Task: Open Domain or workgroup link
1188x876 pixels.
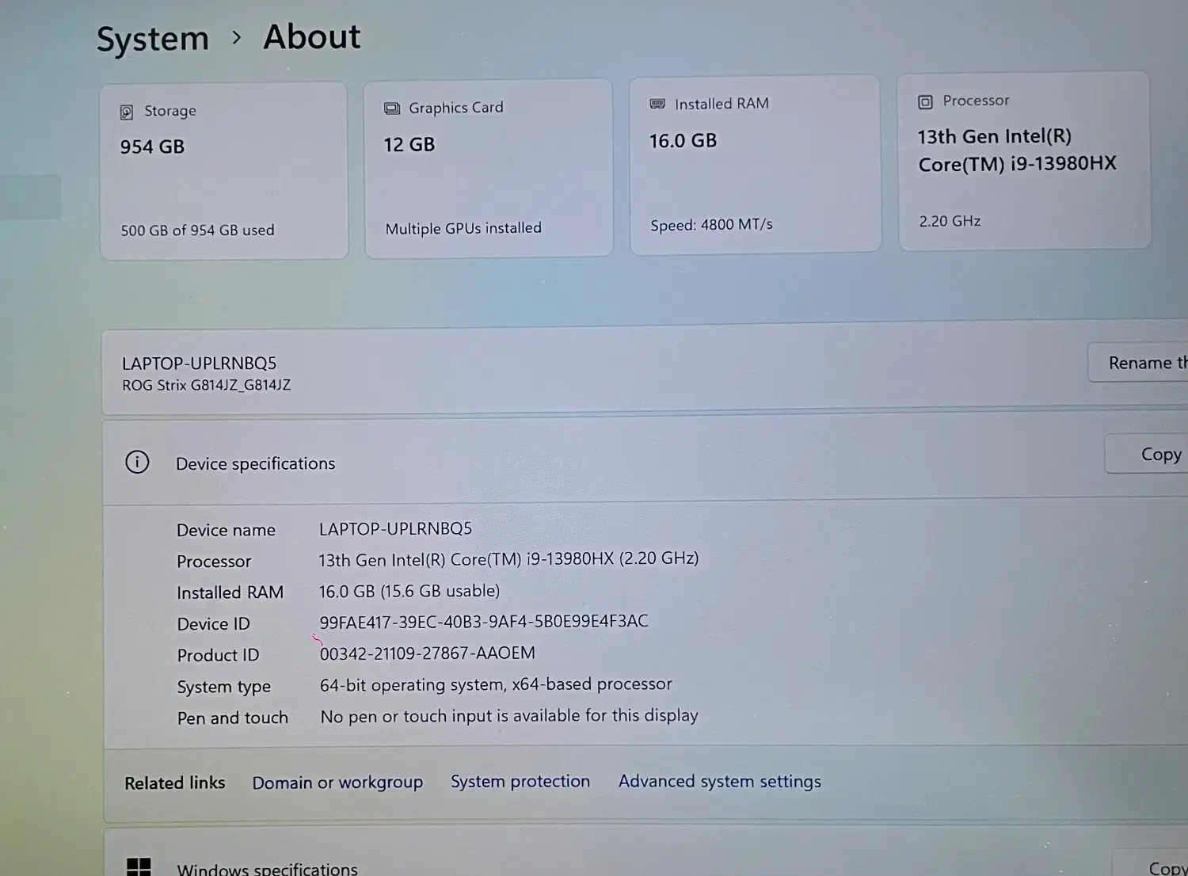Action: tap(337, 783)
